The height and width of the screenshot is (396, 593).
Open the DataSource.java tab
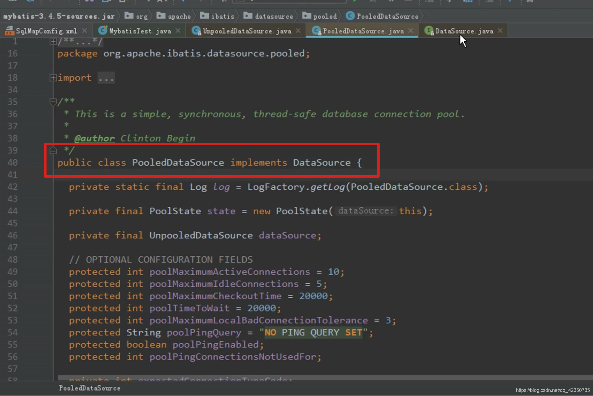pos(464,31)
